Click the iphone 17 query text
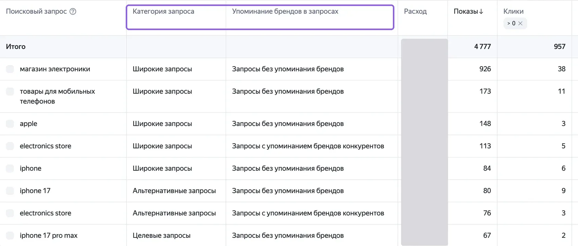 coord(35,191)
